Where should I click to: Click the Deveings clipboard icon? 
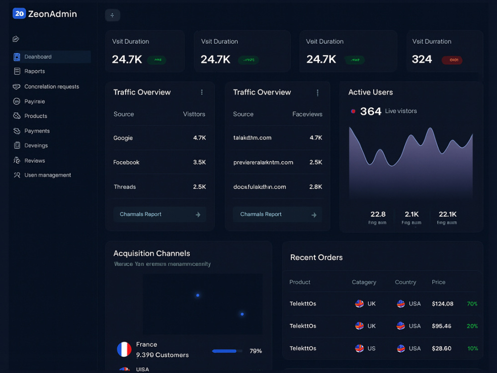pyautogui.click(x=17, y=146)
